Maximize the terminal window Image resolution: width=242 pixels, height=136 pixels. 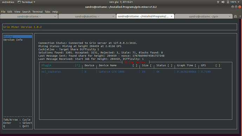(x=236, y=7)
